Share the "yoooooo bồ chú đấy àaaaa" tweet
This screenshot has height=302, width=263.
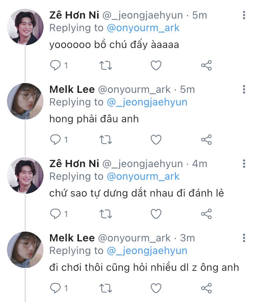pyautogui.click(x=207, y=65)
